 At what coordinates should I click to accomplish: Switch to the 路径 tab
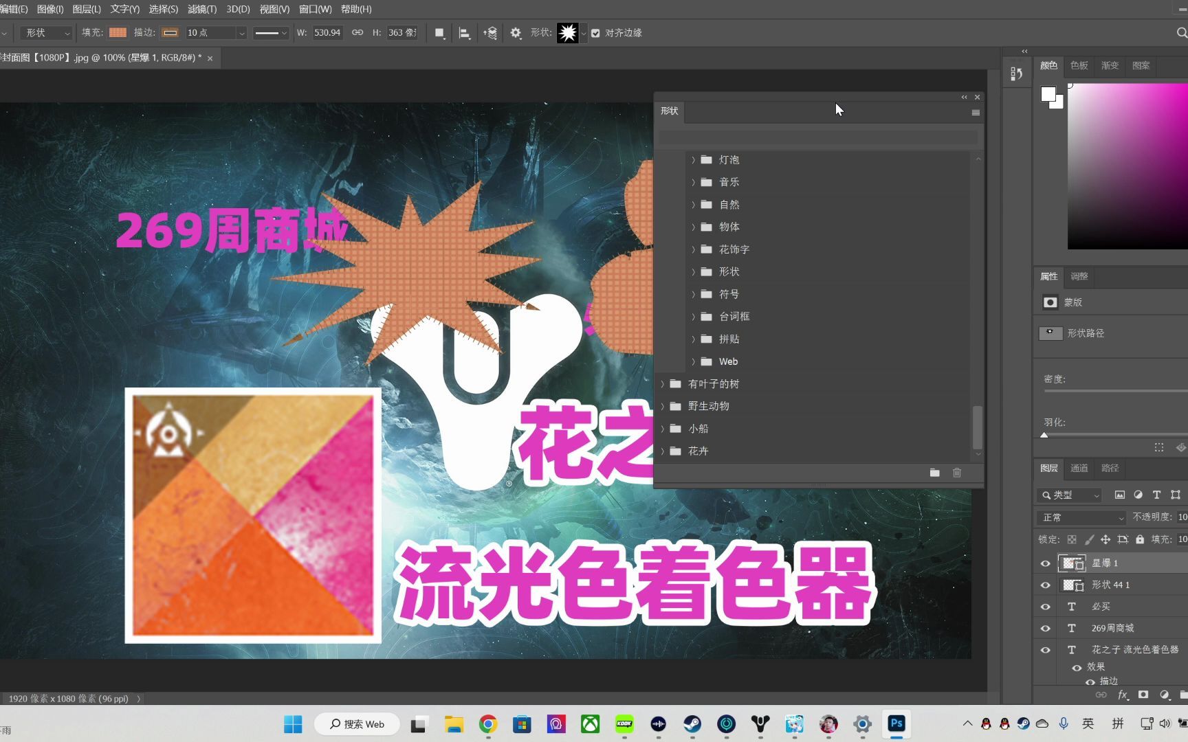tap(1110, 468)
